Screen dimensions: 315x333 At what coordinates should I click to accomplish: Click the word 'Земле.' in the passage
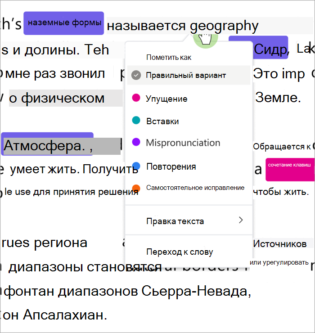(x=278, y=98)
